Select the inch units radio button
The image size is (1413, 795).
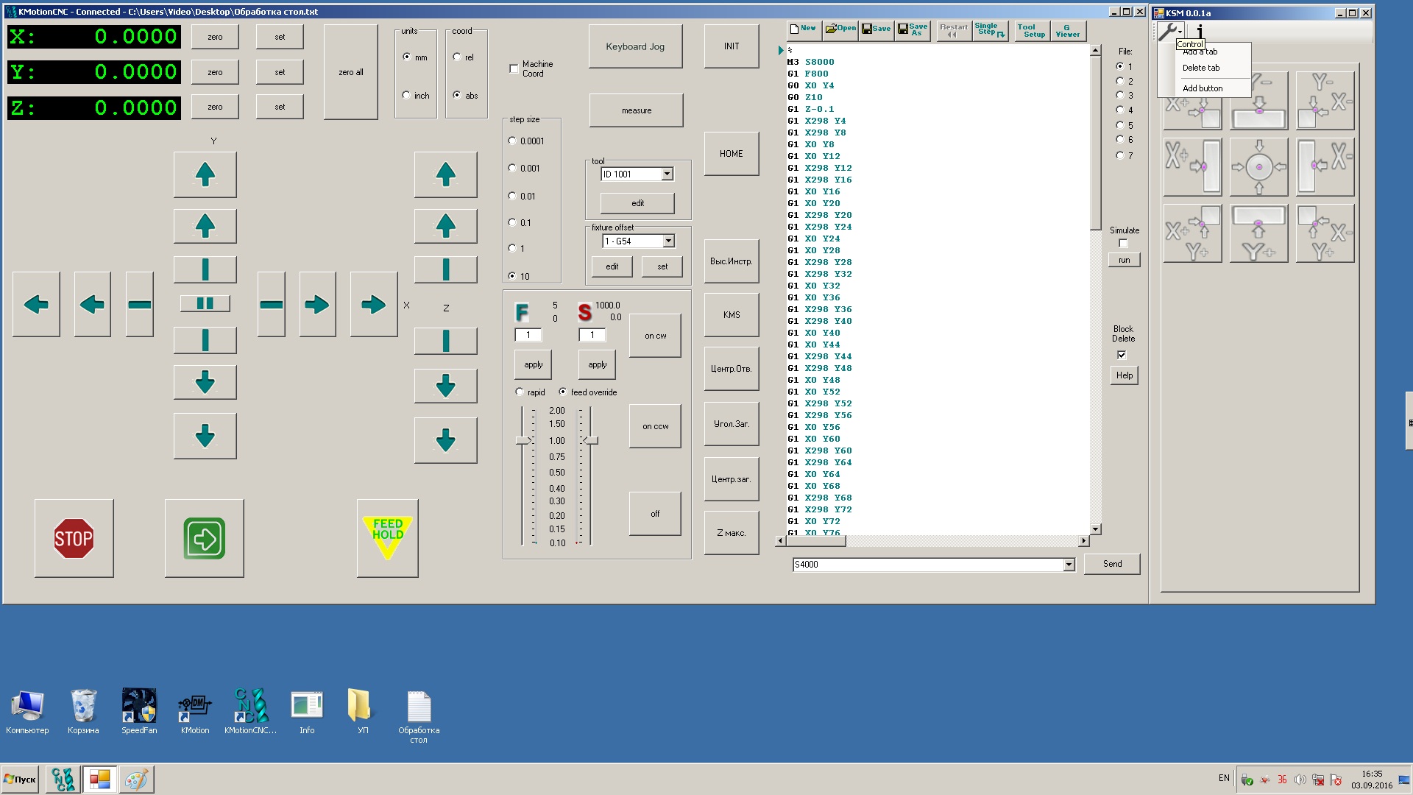406,95
